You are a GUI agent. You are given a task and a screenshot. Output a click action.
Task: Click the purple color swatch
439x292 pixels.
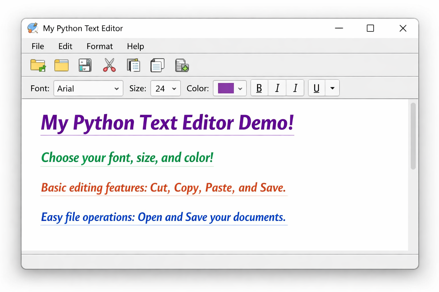[x=226, y=88]
